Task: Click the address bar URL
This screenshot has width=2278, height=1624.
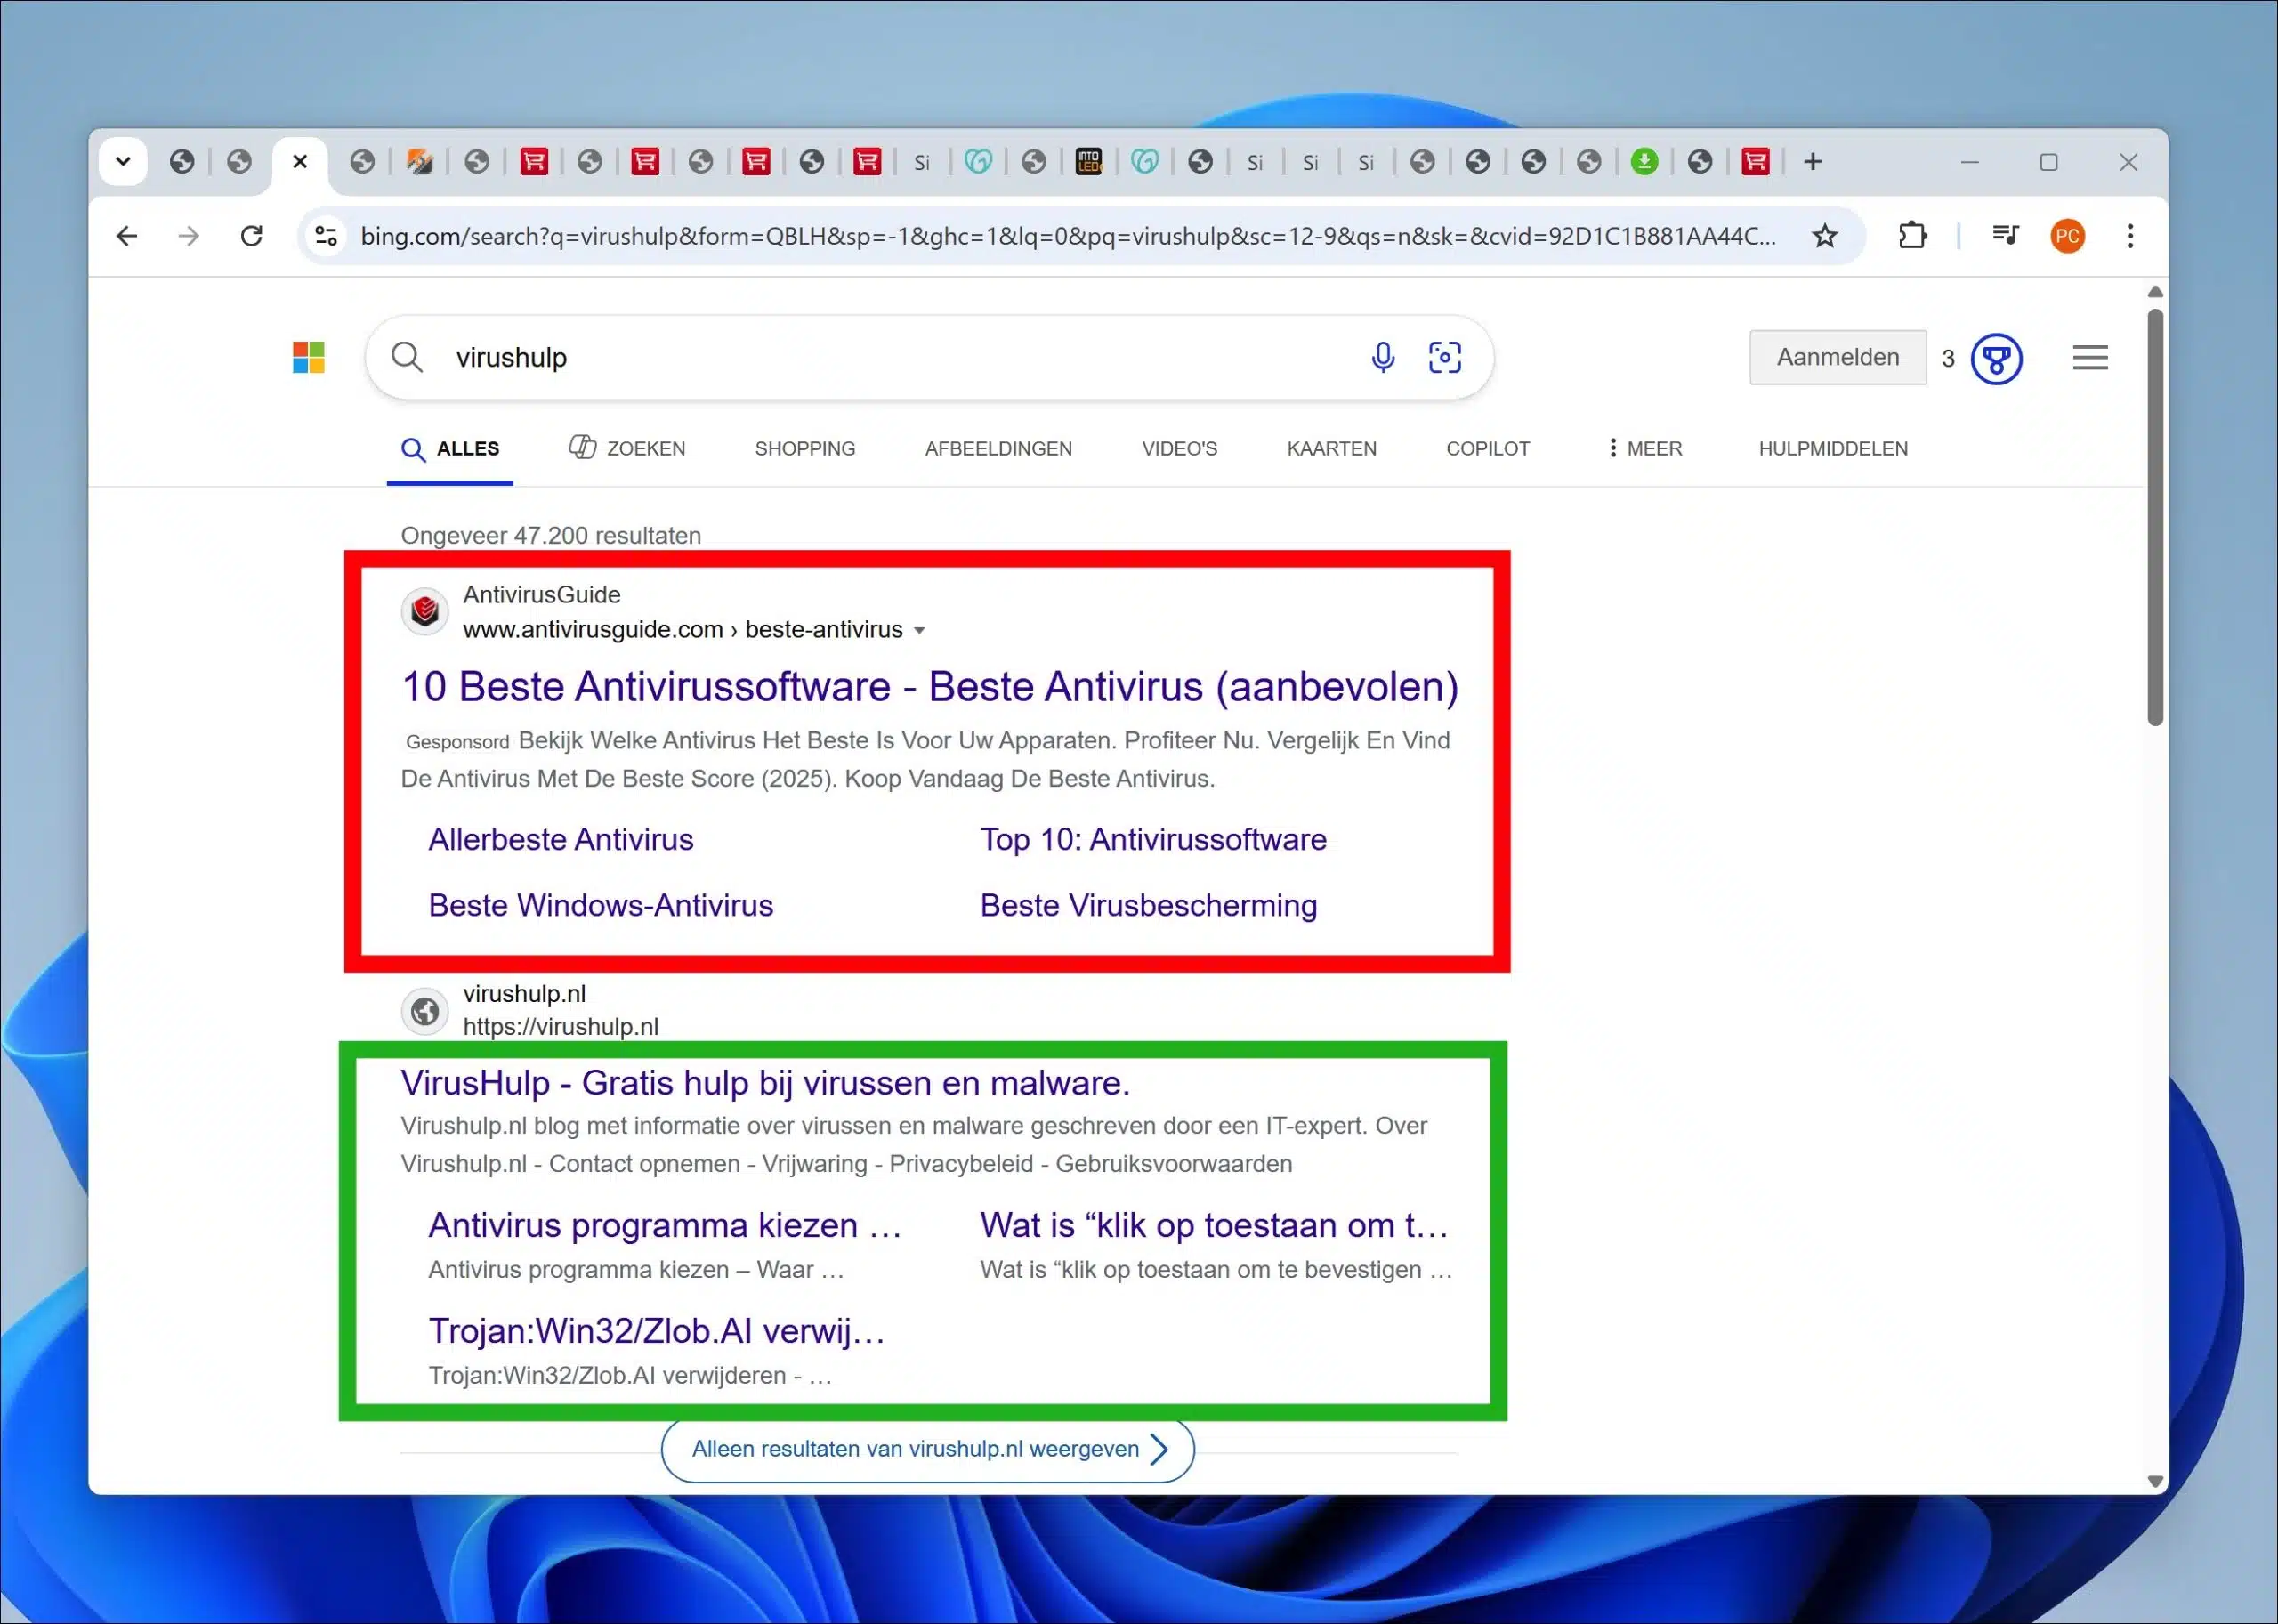Action: [1068, 236]
